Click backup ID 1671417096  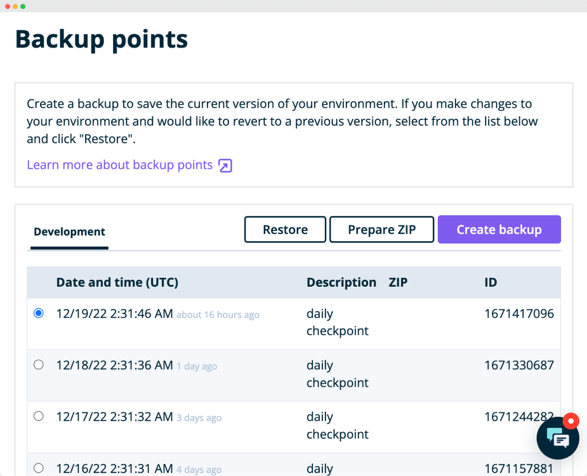point(519,314)
